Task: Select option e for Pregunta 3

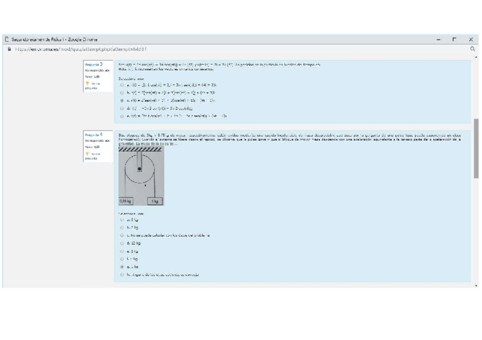Action: pos(122,115)
